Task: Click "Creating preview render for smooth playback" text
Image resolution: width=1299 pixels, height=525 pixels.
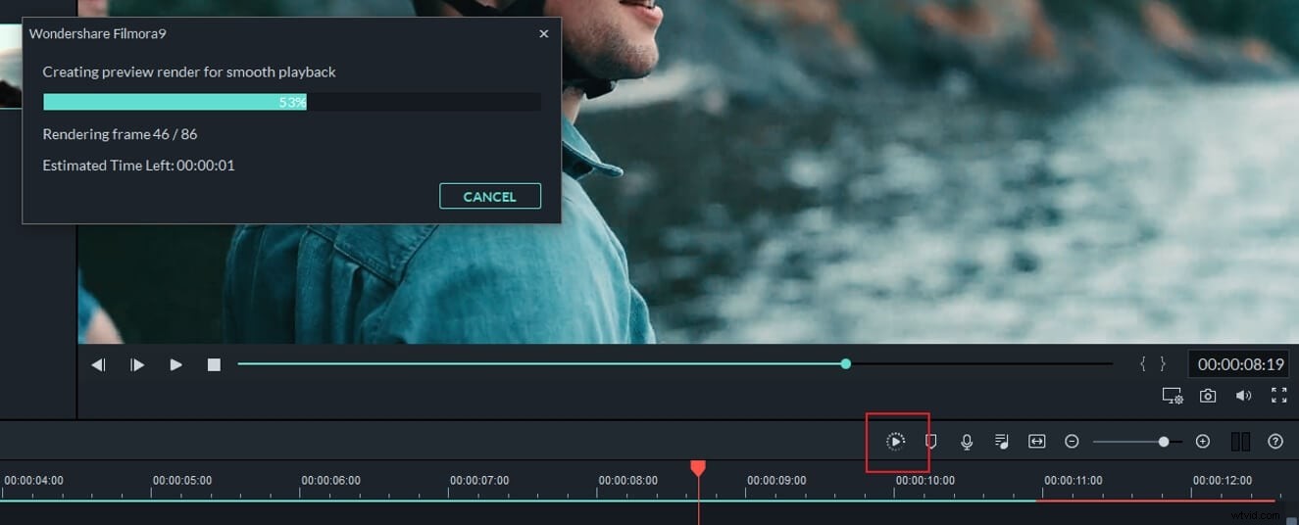Action: coord(189,72)
